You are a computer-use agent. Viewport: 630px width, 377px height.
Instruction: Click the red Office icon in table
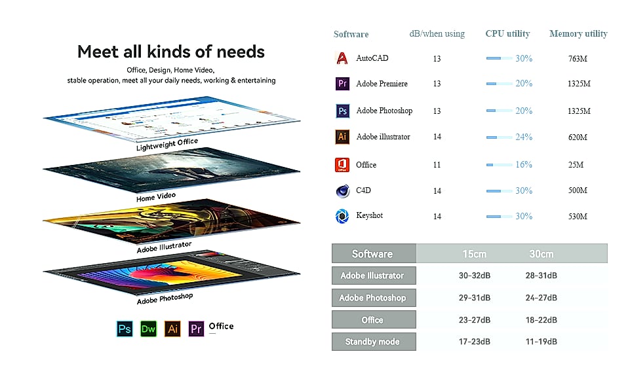point(342,164)
